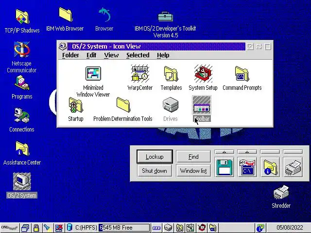Screen dimensions: 311x233
Task: Open the Connections desktop icon
Action: [22, 116]
